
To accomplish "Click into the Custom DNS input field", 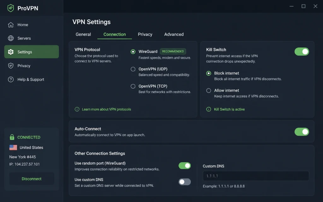I will [256, 176].
